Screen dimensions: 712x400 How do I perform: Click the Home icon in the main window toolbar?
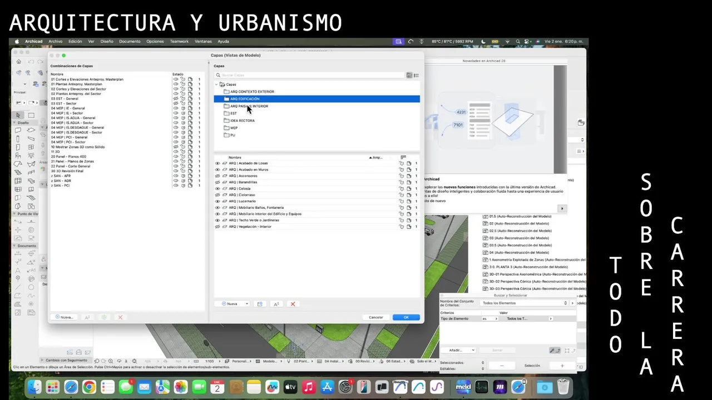point(19,62)
